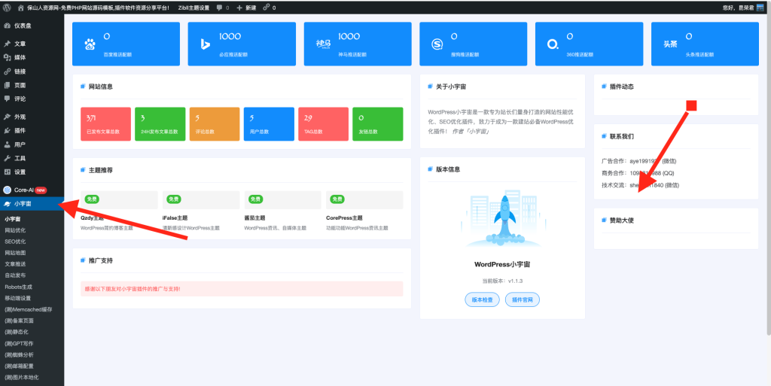Click the 媒体 media icon
This screenshot has width=771, height=386.
[x=8, y=57]
